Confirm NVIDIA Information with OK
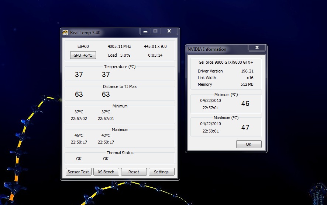The image size is (327, 205). point(248,144)
